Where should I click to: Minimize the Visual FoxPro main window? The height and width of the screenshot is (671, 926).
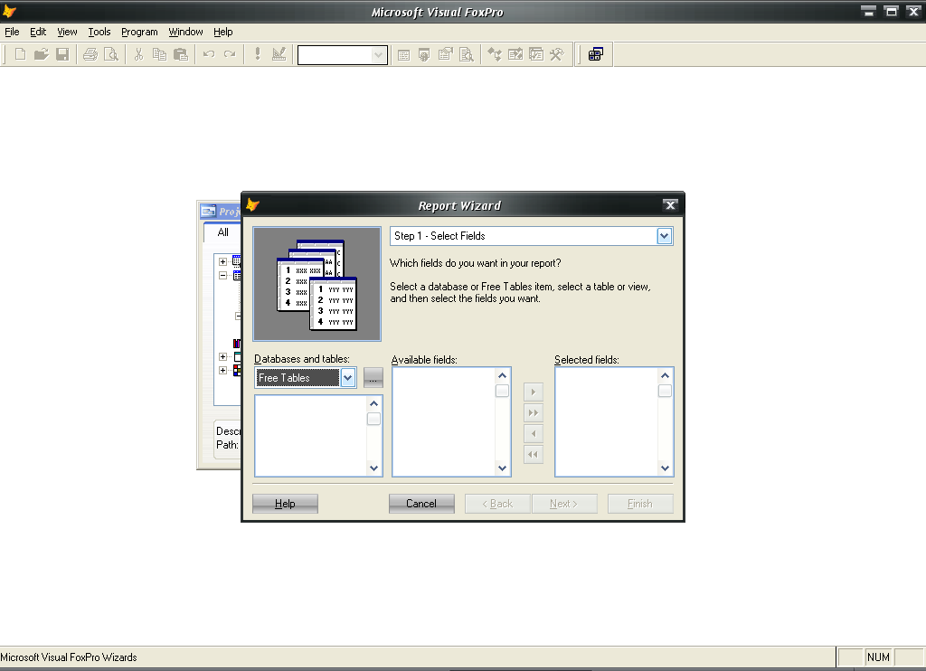[869, 11]
